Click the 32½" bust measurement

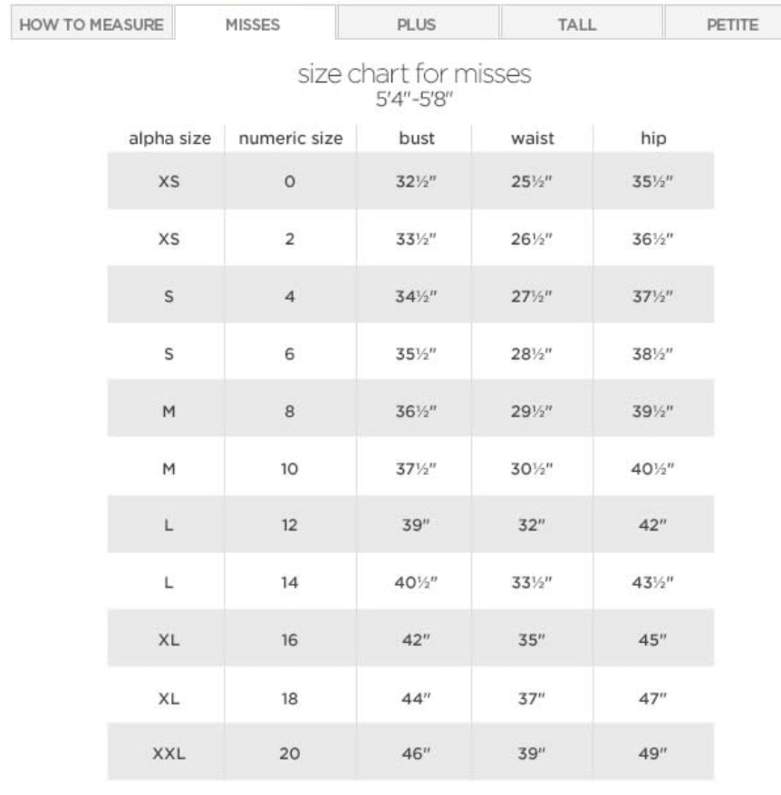417,182
